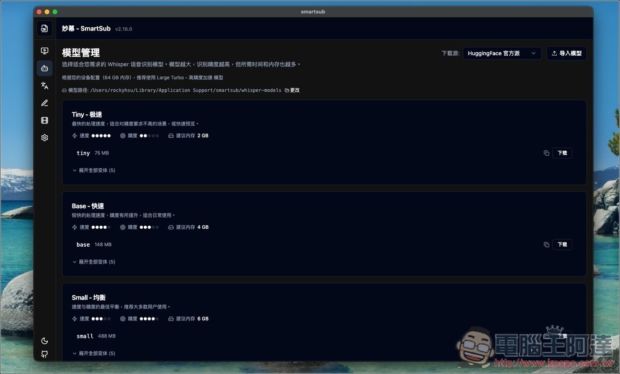Click the 建议内存 4 GB label
Image resolution: width=620 pixels, height=374 pixels.
188,228
